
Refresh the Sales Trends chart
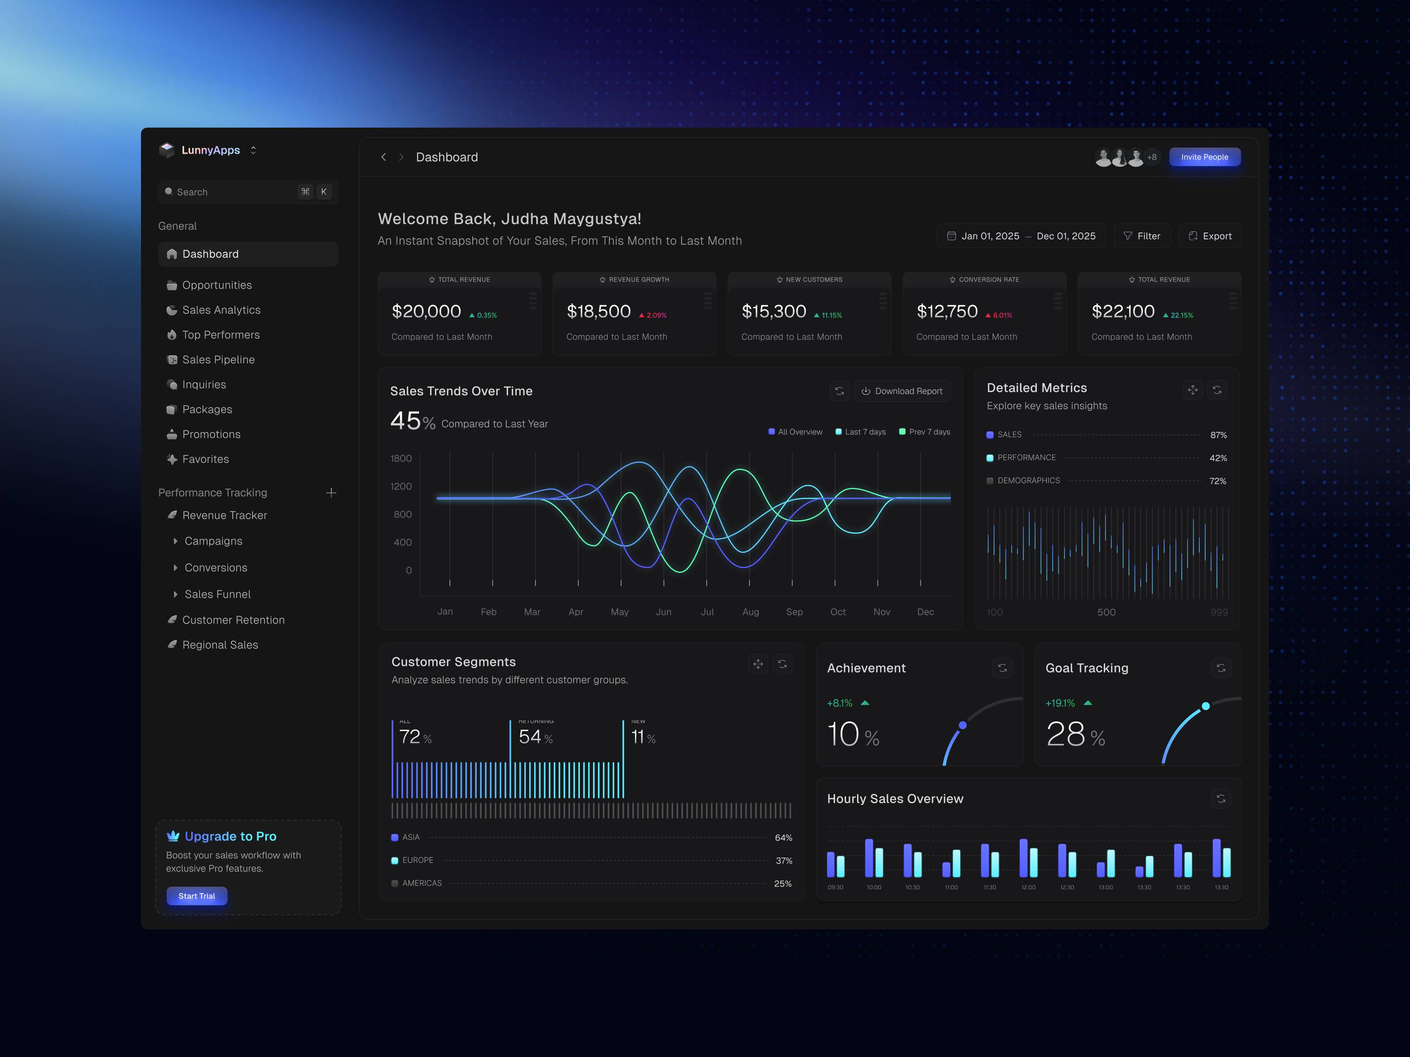839,391
